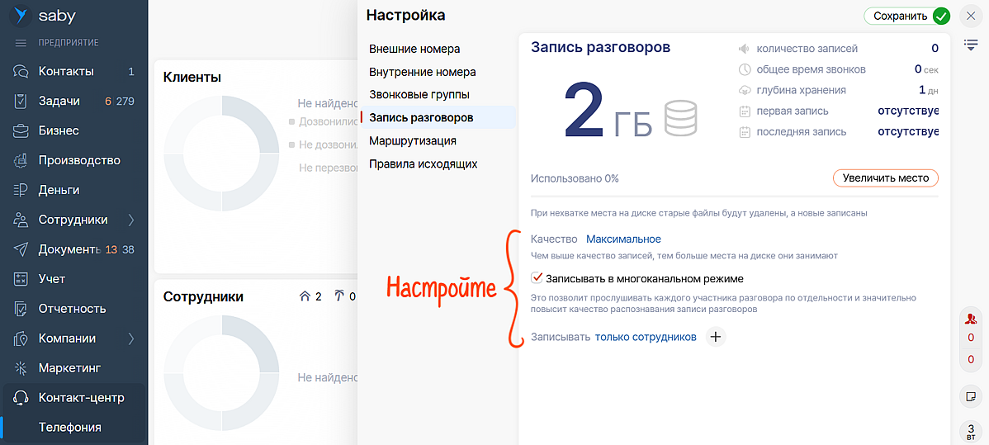Click the calendar date icon showing 3
The image size is (989, 445).
tap(971, 431)
